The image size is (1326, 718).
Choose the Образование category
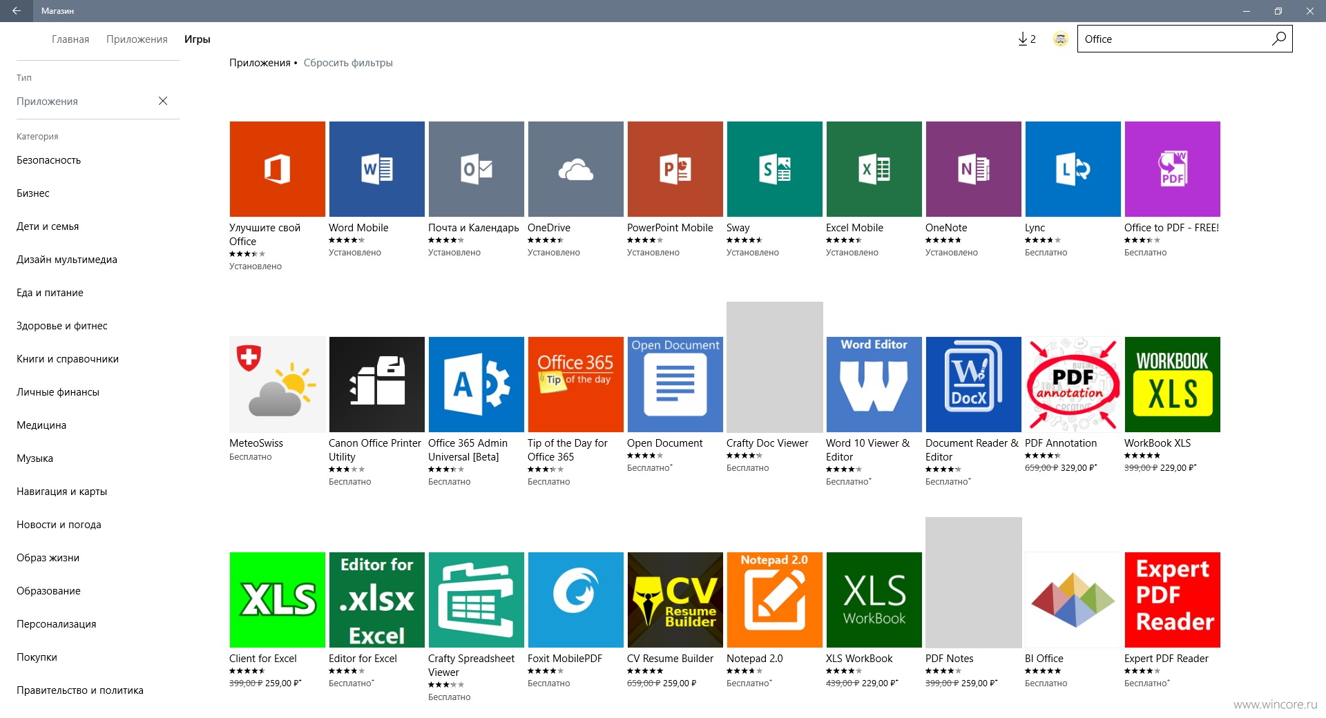pos(48,591)
